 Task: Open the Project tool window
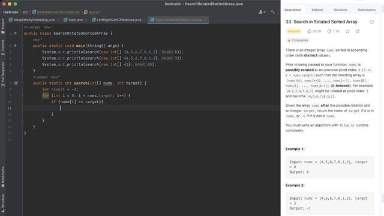pyautogui.click(x=3, y=26)
